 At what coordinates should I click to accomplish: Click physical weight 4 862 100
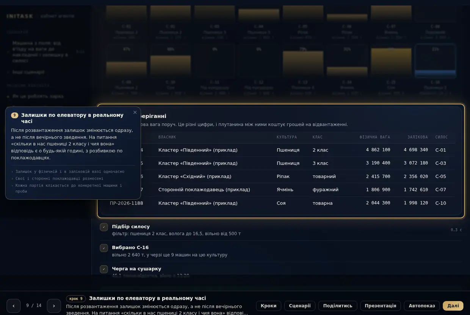tap(378, 150)
